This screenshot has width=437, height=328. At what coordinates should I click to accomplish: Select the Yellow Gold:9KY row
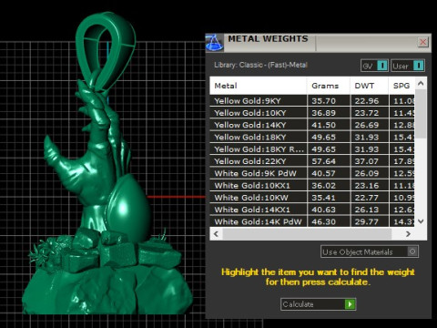point(312,101)
